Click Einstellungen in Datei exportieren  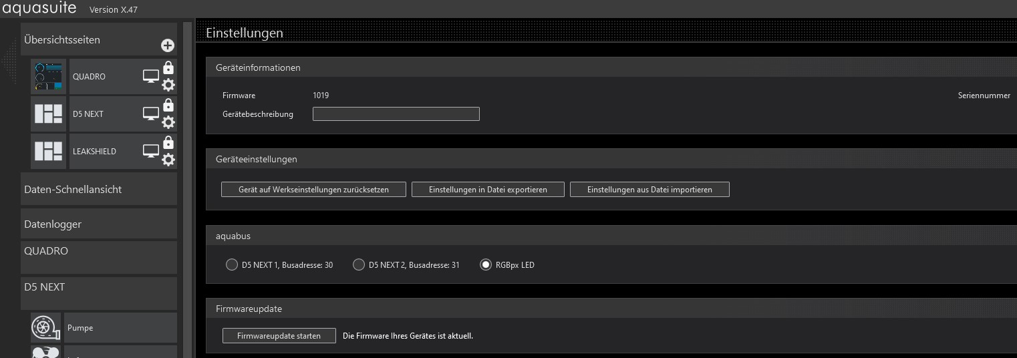pyautogui.click(x=488, y=190)
